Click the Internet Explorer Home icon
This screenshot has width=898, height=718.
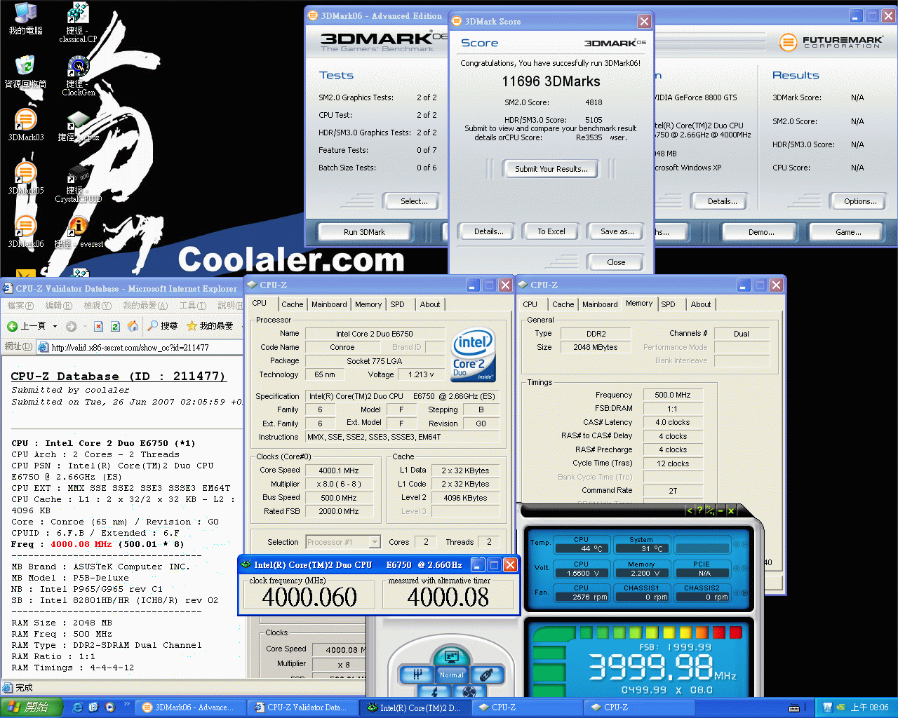133,326
